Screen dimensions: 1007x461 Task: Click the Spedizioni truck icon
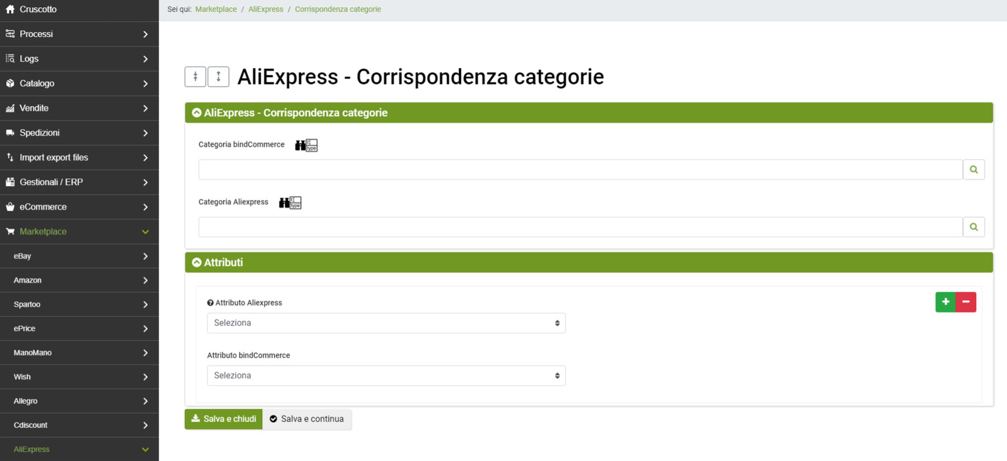coord(10,132)
